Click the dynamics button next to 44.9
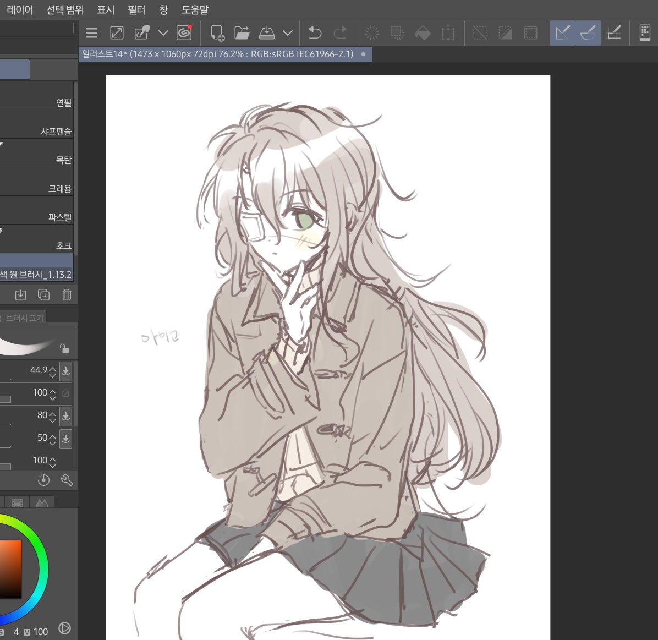The height and width of the screenshot is (640, 658). click(x=65, y=371)
